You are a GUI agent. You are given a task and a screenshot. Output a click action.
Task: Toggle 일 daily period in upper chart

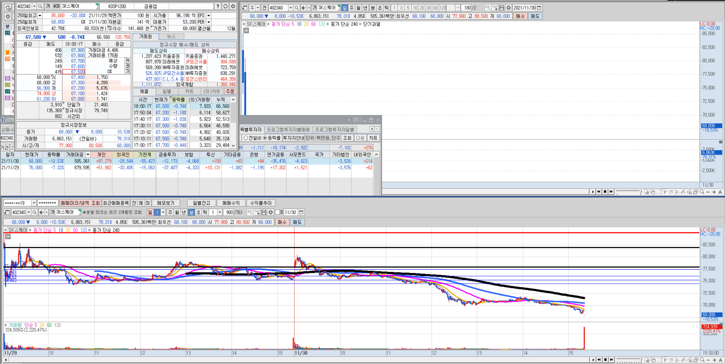pos(344,8)
